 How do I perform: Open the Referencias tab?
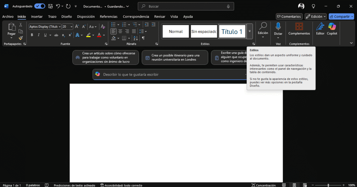point(109,17)
